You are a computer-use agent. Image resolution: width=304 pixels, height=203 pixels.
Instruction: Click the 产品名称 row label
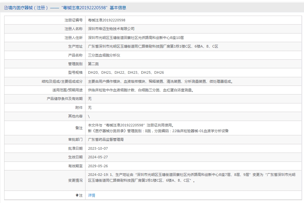(75, 55)
